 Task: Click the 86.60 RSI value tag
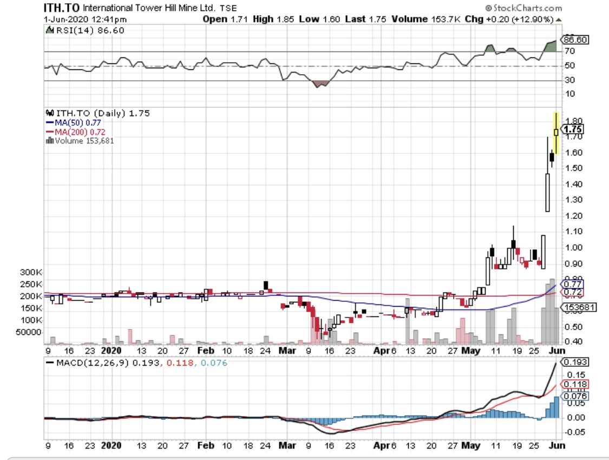[x=575, y=40]
